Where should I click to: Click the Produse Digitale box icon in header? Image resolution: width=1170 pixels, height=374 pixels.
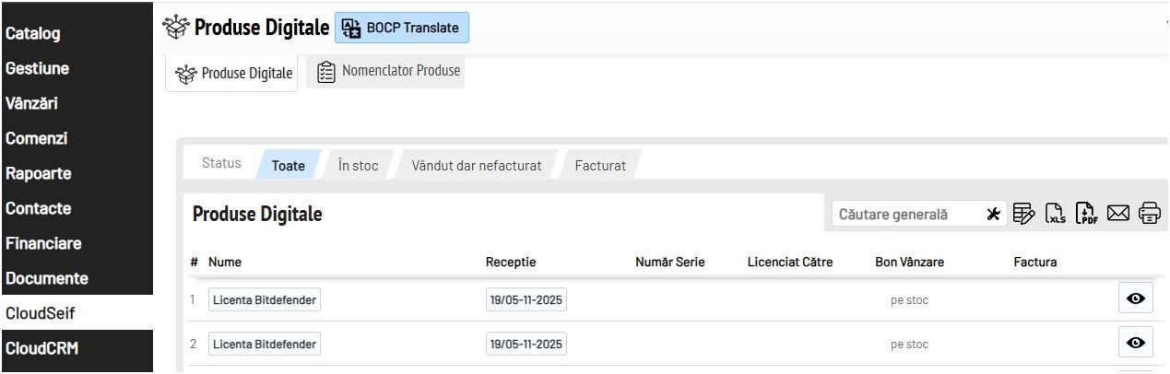[x=175, y=28]
